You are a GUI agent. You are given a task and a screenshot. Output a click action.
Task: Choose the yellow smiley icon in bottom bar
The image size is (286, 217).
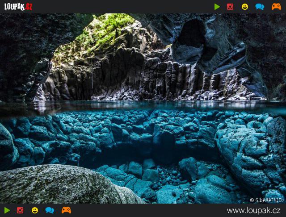point(35,210)
